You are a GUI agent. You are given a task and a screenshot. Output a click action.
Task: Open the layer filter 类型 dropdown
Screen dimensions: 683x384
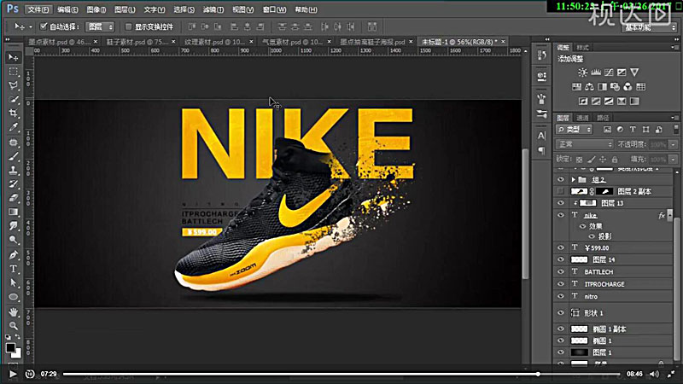574,130
